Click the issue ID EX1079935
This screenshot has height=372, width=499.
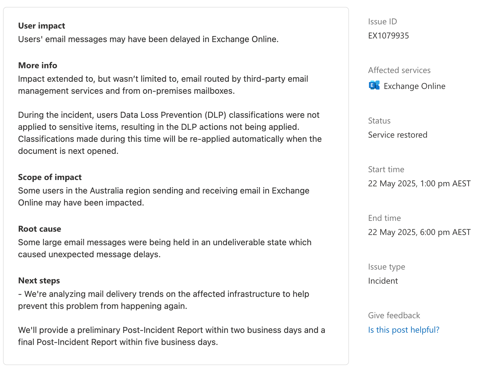point(388,36)
